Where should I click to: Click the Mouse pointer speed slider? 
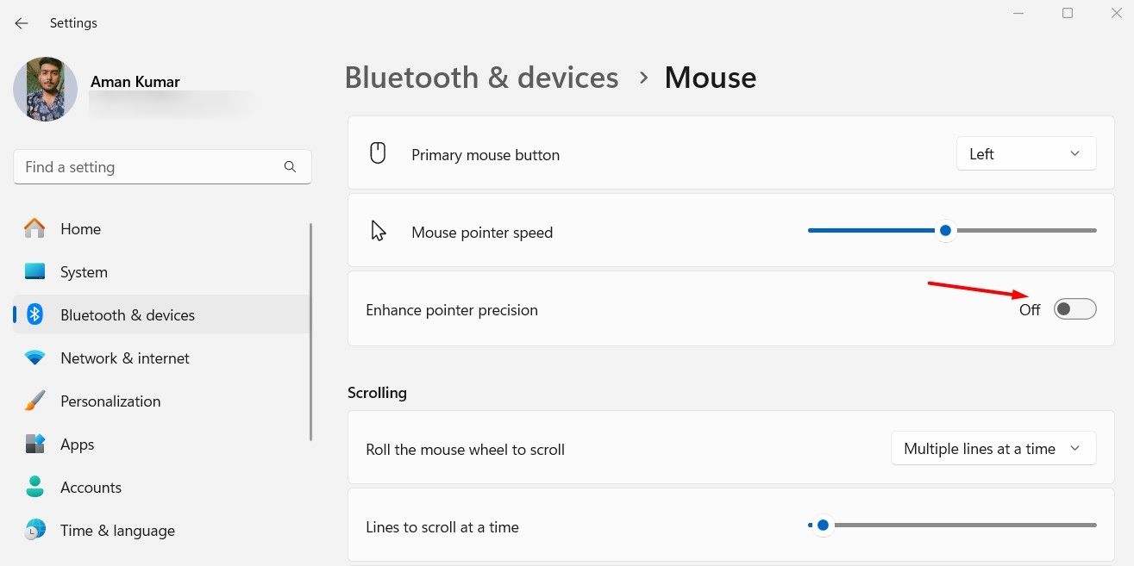tap(946, 231)
